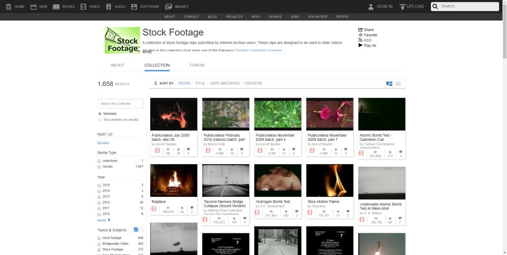Switch to list view icon

(398, 84)
